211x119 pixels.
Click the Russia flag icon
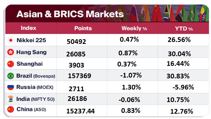click(x=11, y=87)
